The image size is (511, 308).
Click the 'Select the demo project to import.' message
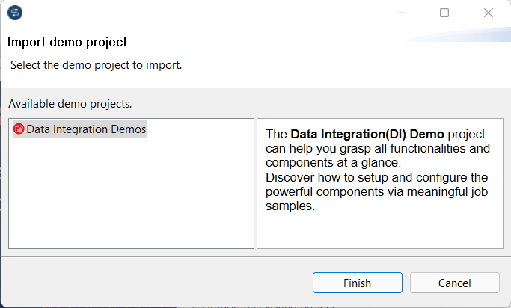(x=97, y=65)
